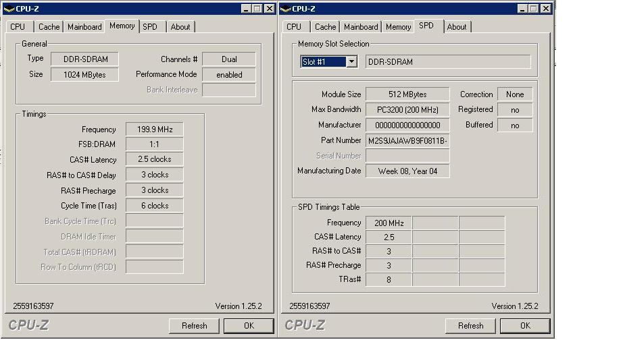Open Mainboard tab in left CPU-Z window

pyautogui.click(x=84, y=26)
